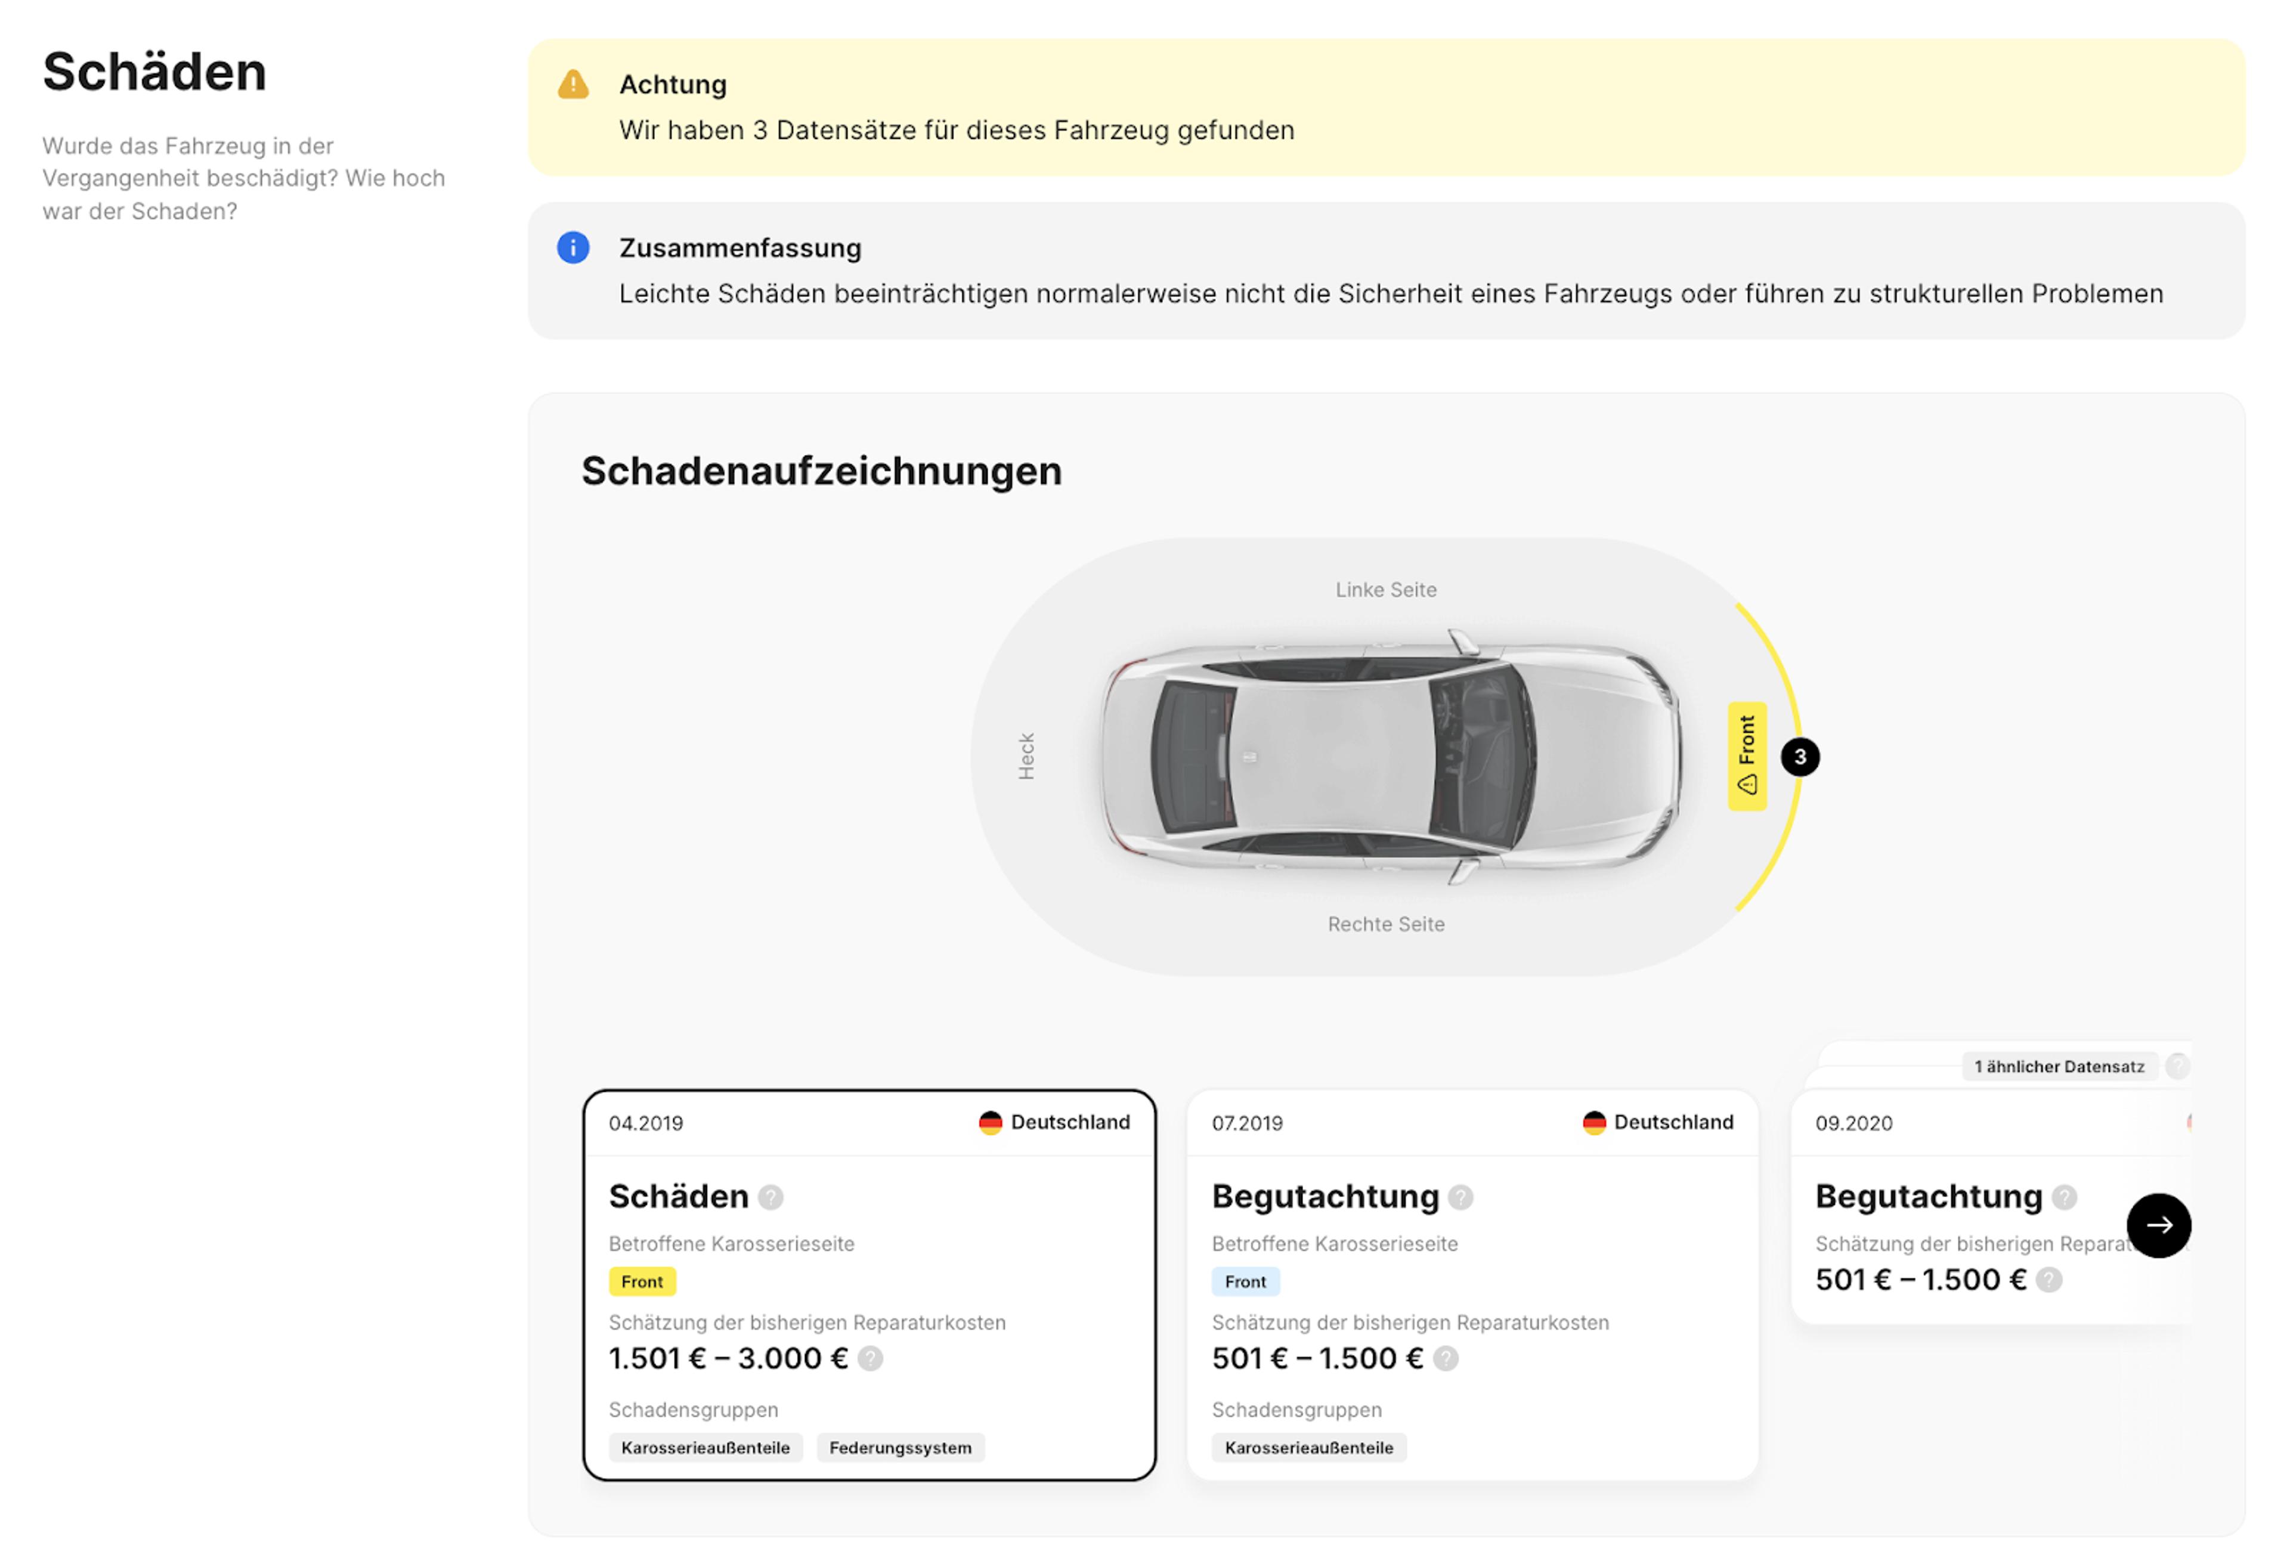Open the help icon beside the 501 € – 1.500 € estimate on the 09.2020 card
The image size is (2290, 1564).
pos(2048,1279)
